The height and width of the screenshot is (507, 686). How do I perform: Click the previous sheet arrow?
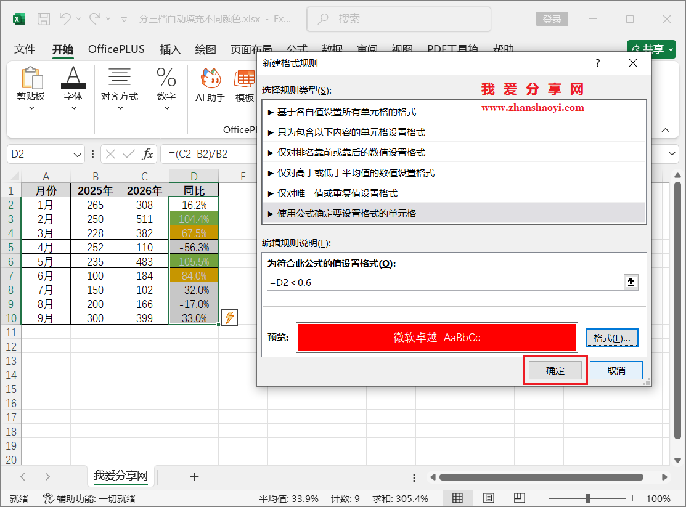click(x=23, y=477)
